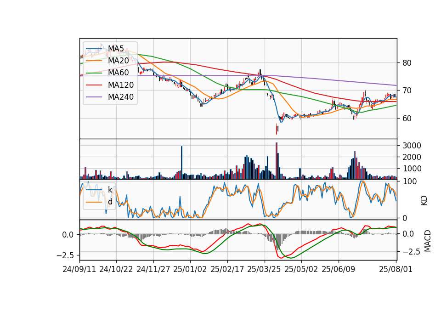Image resolution: width=441 pixels, height=317 pixels.
Task: Click the lowest candlestick below 60 in April
Action: [x=277, y=129]
